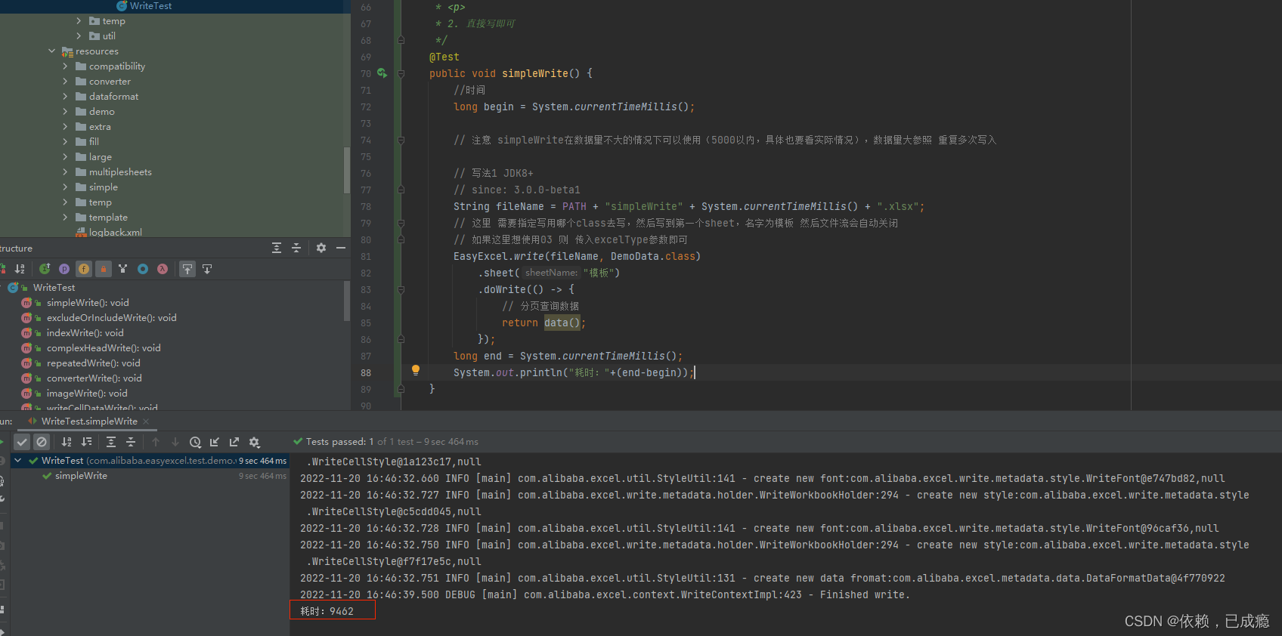This screenshot has height=636, width=1282.
Task: Place cursor on line 88 println statement
Action: pyautogui.click(x=573, y=372)
